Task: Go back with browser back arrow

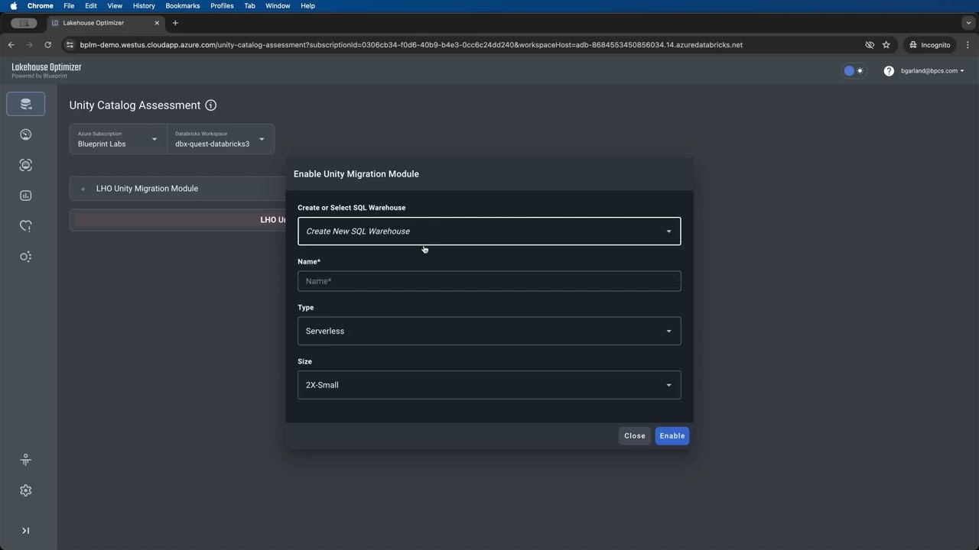Action: coord(11,45)
